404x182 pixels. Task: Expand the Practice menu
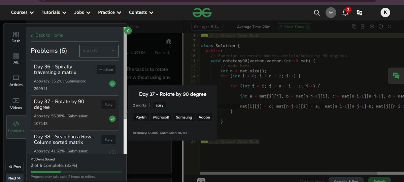[x=110, y=12]
